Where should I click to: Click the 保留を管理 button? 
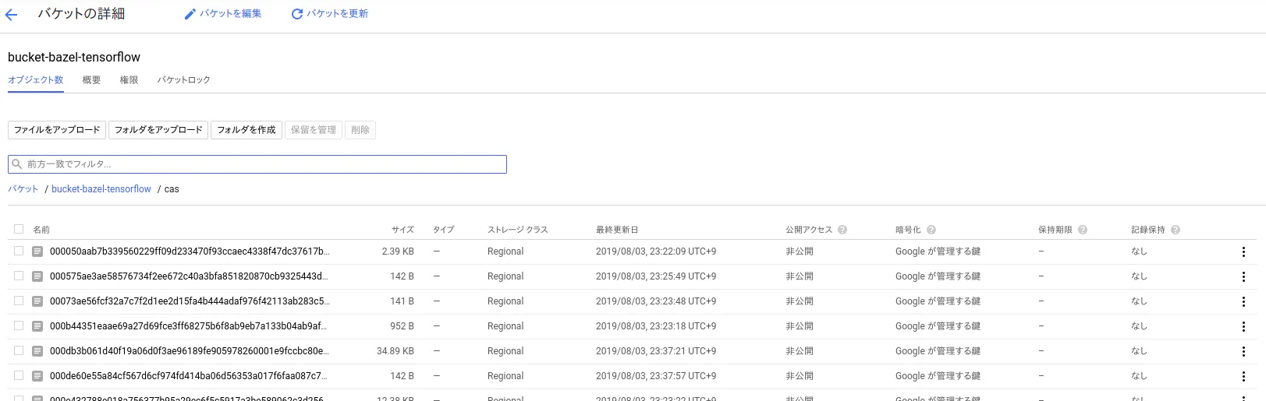point(314,130)
